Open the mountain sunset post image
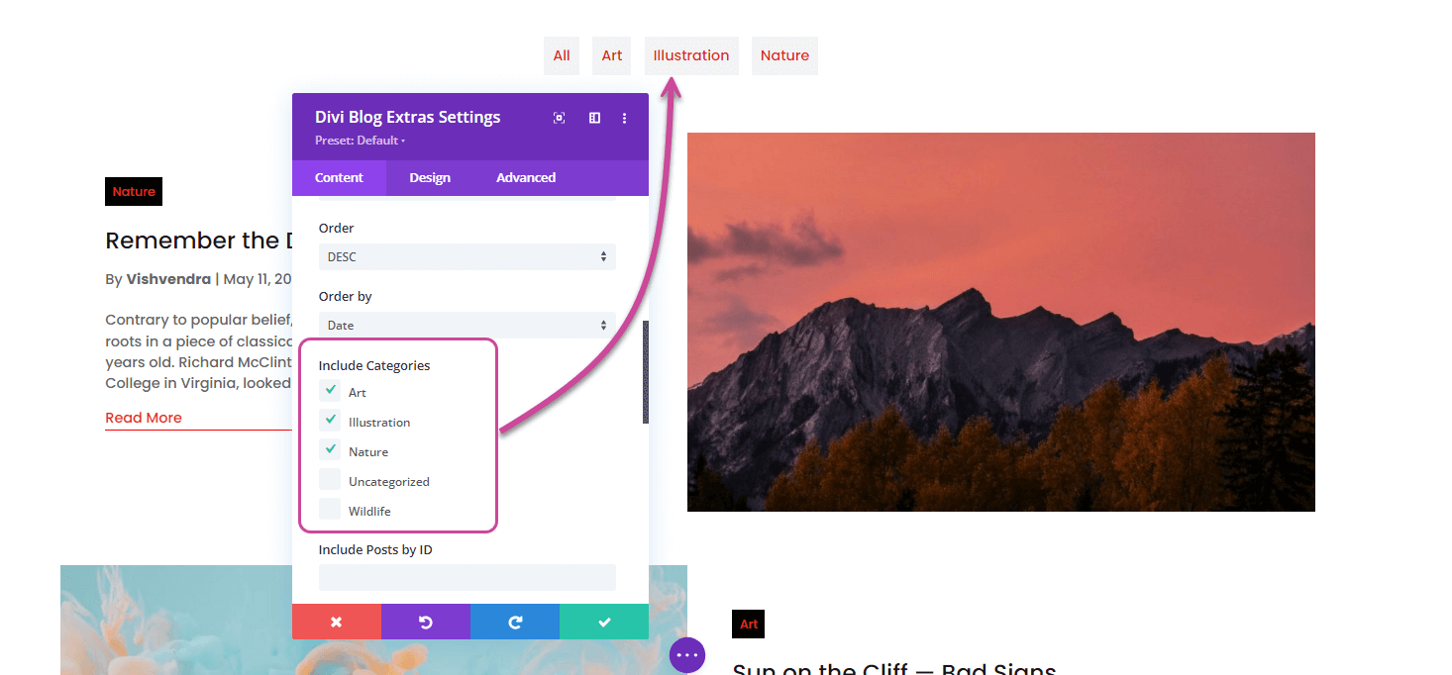The width and height of the screenshot is (1452, 675). pyautogui.click(x=1001, y=322)
